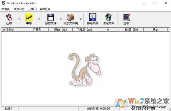
Task: Open the 模式(M) menu
Action: tap(19, 9)
